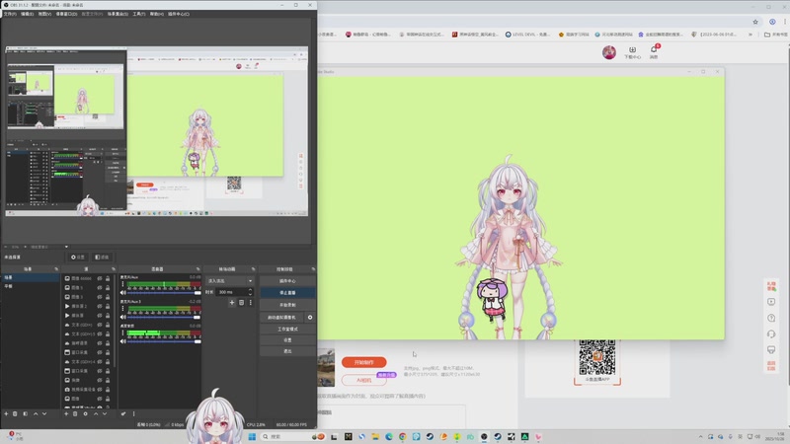Toggle visibility of 文本 (GDI+) 5 source
The width and height of the screenshot is (790, 444).
pyautogui.click(x=100, y=333)
